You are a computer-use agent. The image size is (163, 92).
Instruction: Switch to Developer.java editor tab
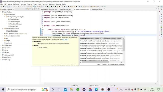(66, 9)
